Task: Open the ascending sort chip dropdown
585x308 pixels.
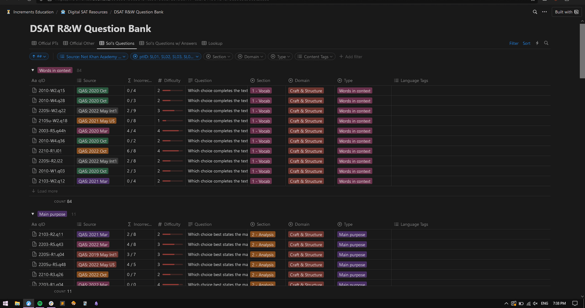Action: click(39, 57)
